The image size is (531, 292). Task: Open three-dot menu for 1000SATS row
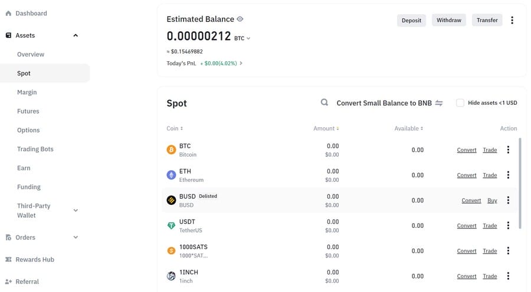[508, 251]
